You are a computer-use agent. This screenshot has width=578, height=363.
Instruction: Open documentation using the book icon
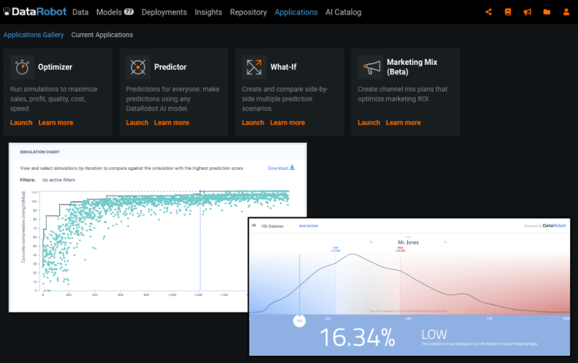(x=507, y=11)
